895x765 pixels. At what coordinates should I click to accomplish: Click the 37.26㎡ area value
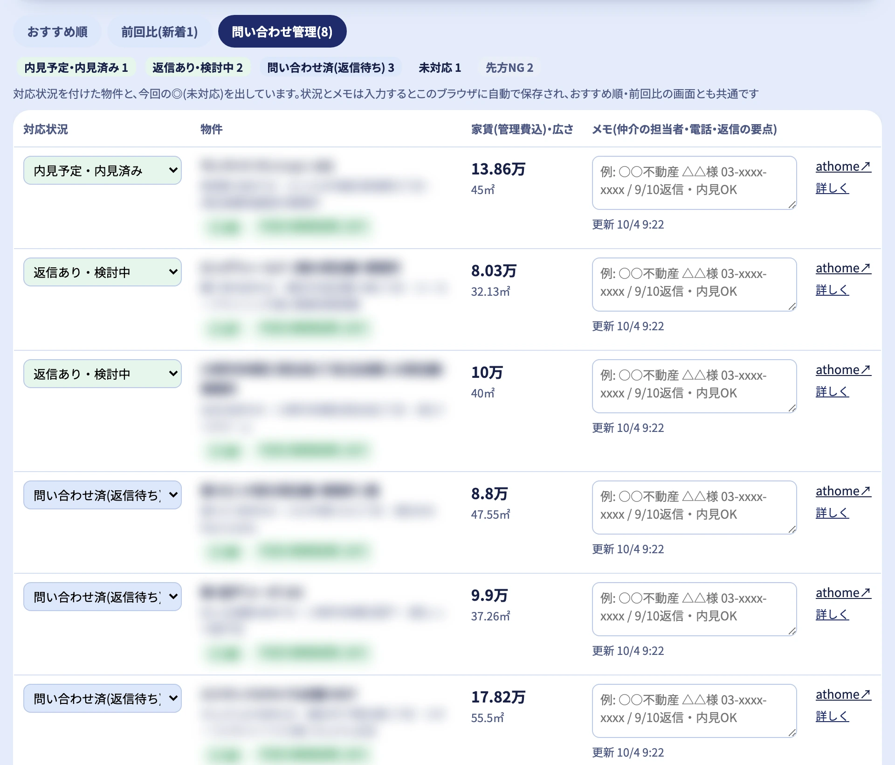pyautogui.click(x=490, y=616)
